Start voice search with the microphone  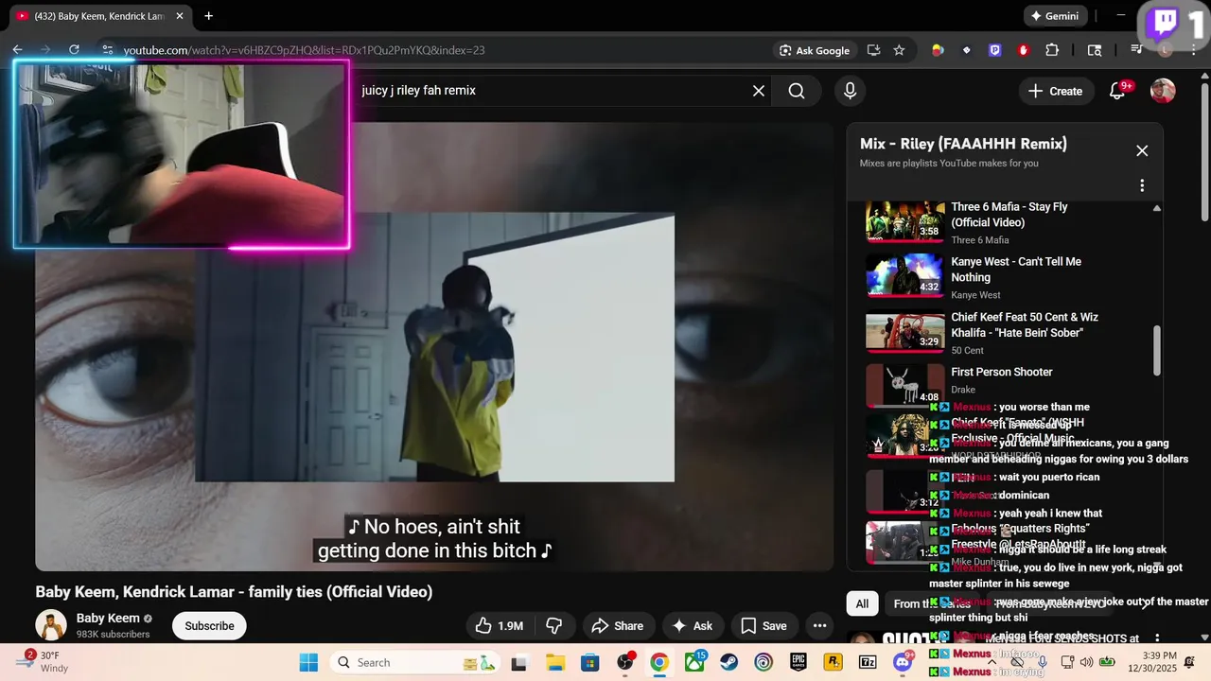[850, 91]
